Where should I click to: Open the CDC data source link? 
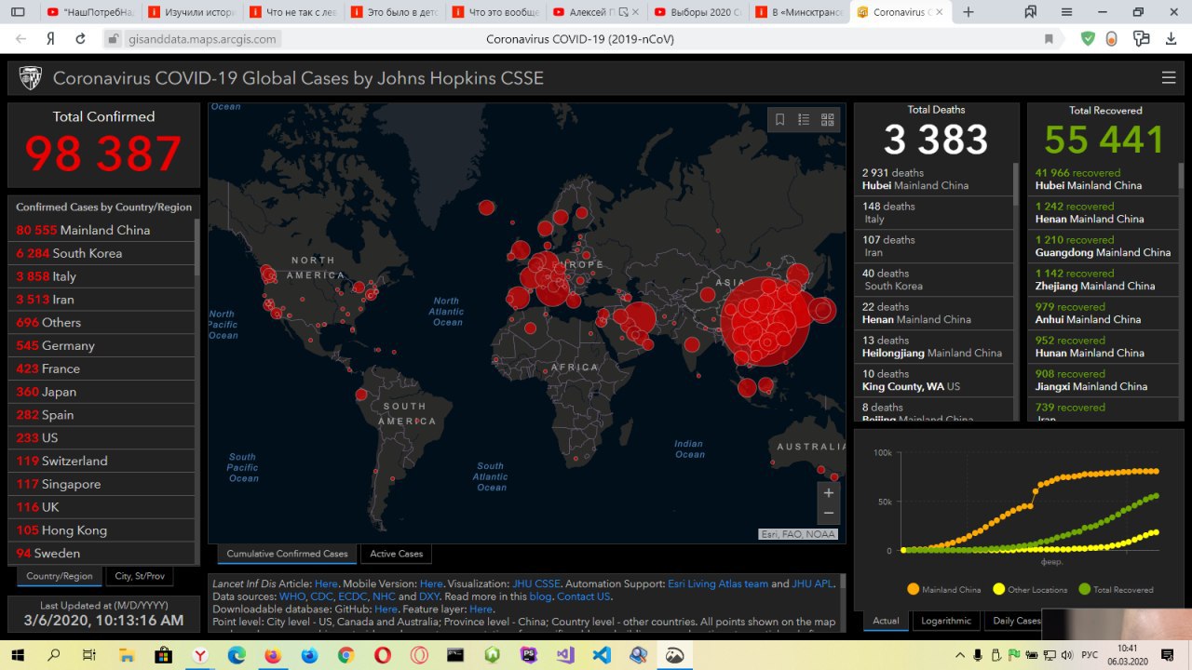(x=321, y=596)
